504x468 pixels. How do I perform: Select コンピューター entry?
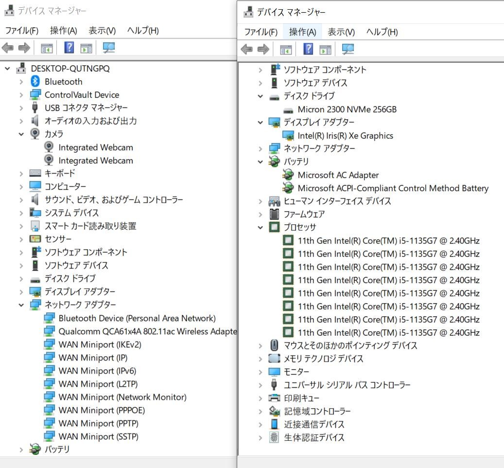click(x=65, y=186)
